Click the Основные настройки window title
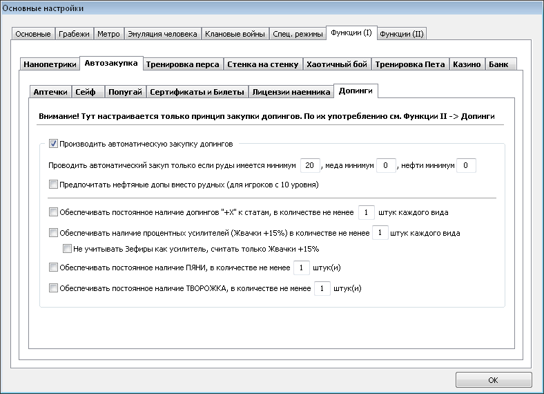The image size is (544, 394). (43, 8)
